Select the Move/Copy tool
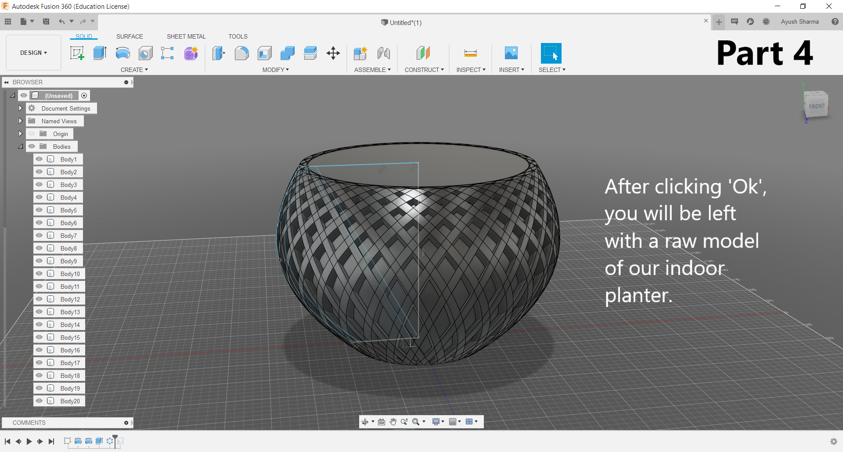 (333, 53)
